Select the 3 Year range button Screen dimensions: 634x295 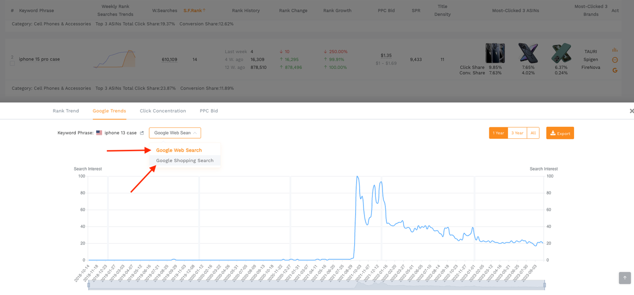point(517,133)
